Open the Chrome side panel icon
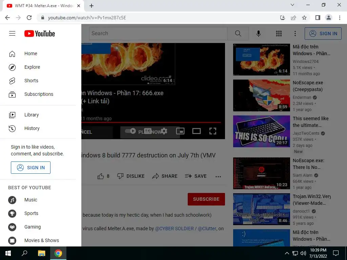This screenshot has width=347, height=260. coord(318,18)
